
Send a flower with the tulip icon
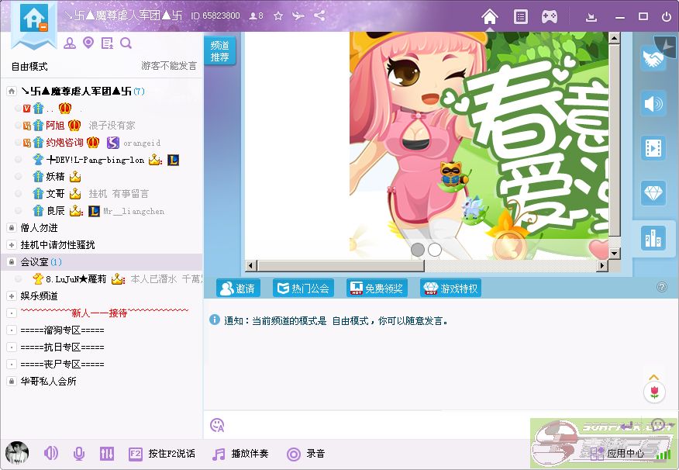coord(654,392)
